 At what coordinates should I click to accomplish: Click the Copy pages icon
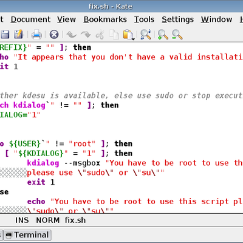click(114, 35)
